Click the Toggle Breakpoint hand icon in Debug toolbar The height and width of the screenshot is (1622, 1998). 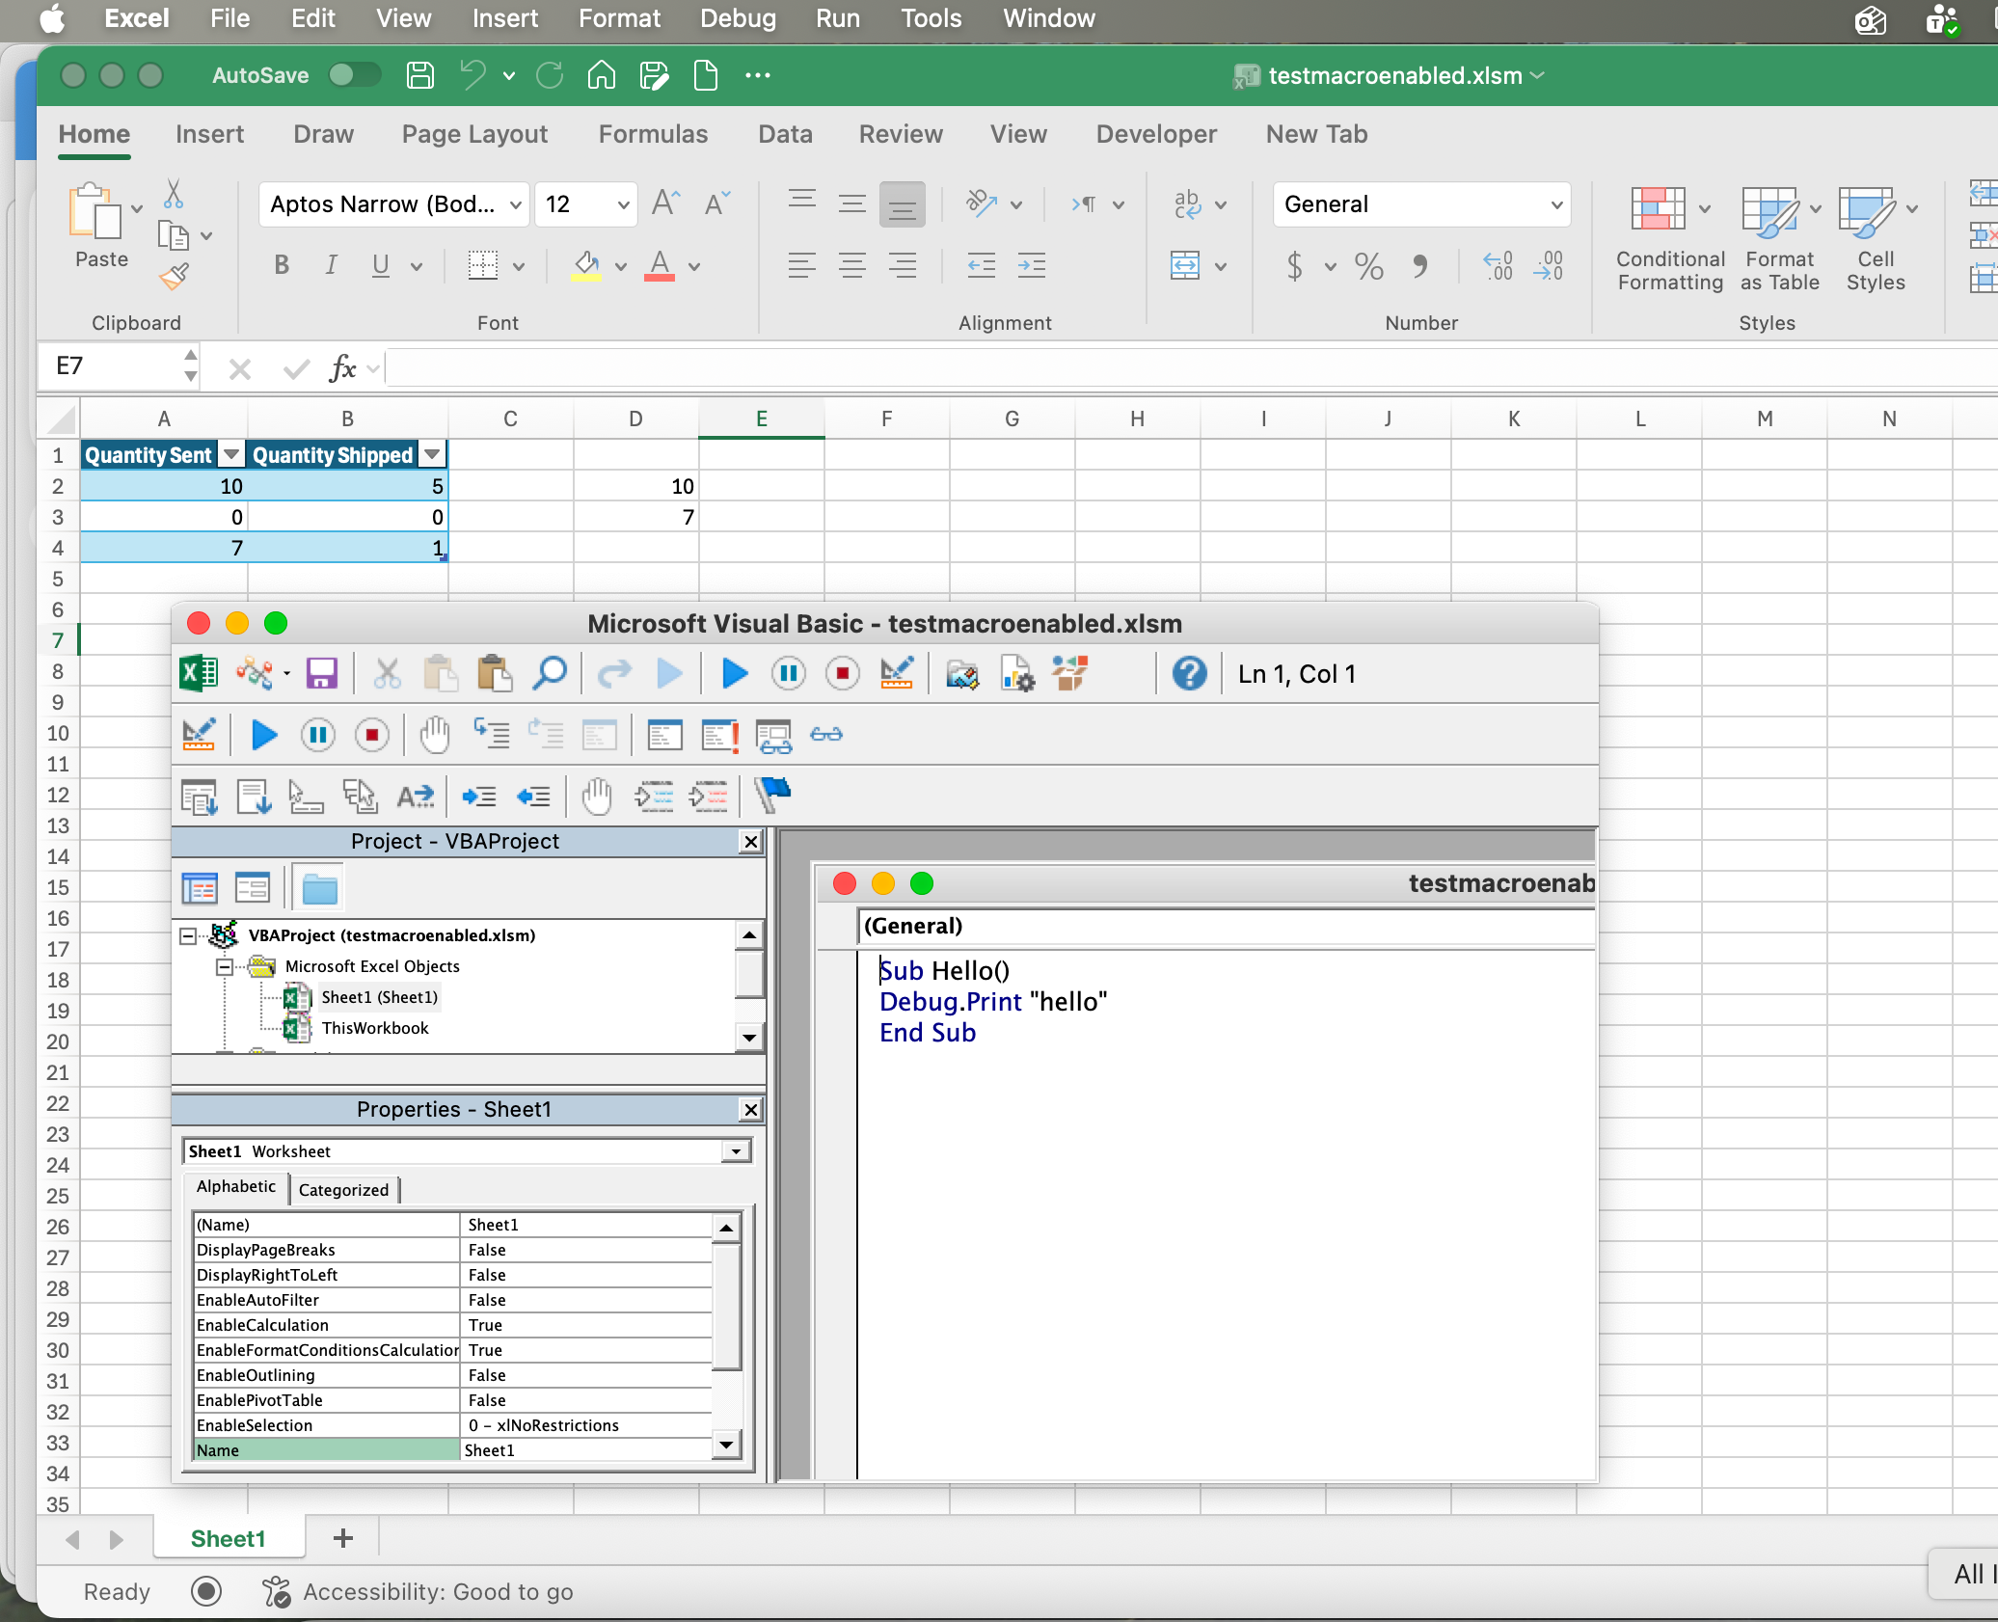[x=435, y=735]
